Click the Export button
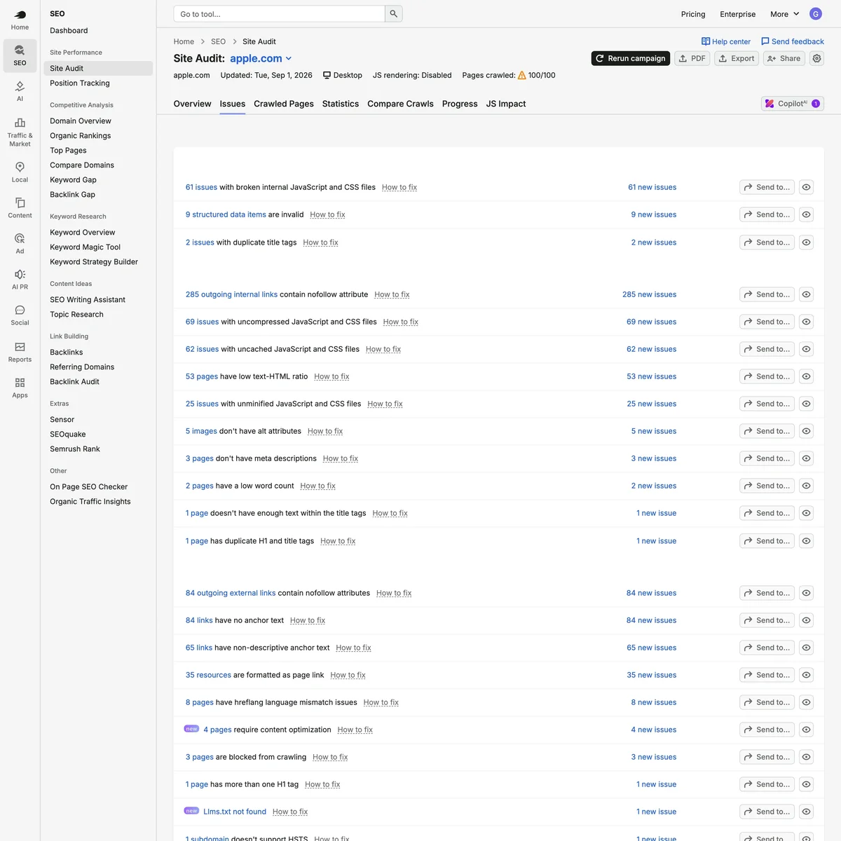This screenshot has width=841, height=841. [737, 58]
